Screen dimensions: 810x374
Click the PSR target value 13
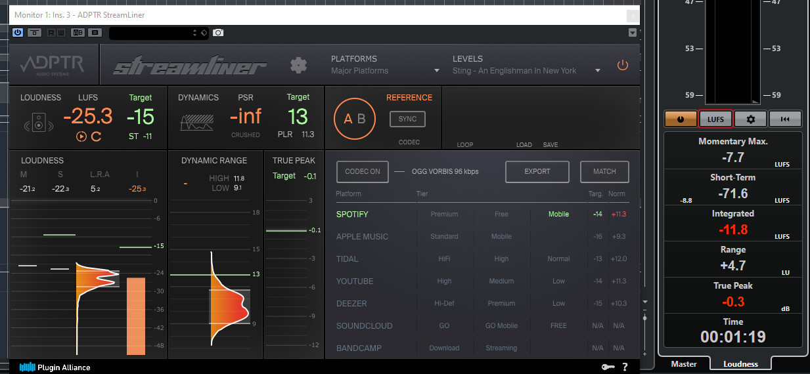[298, 117]
